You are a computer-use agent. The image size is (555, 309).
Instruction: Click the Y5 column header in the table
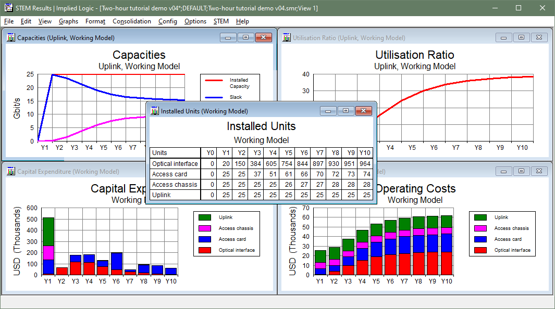[x=287, y=153]
